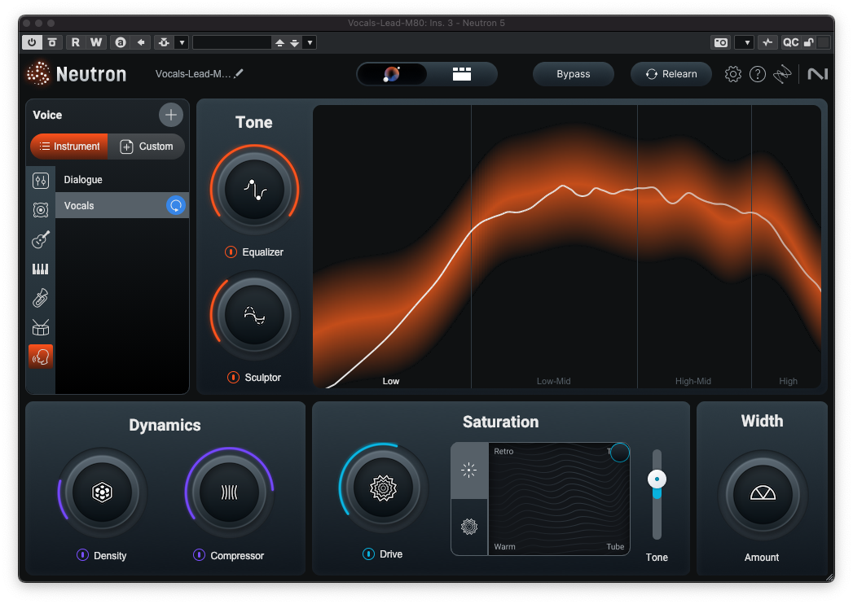The height and width of the screenshot is (604, 853).
Task: Click the puck on the Saturation pad
Action: click(619, 453)
